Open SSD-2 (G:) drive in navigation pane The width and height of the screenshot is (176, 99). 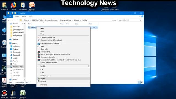pos(16,76)
